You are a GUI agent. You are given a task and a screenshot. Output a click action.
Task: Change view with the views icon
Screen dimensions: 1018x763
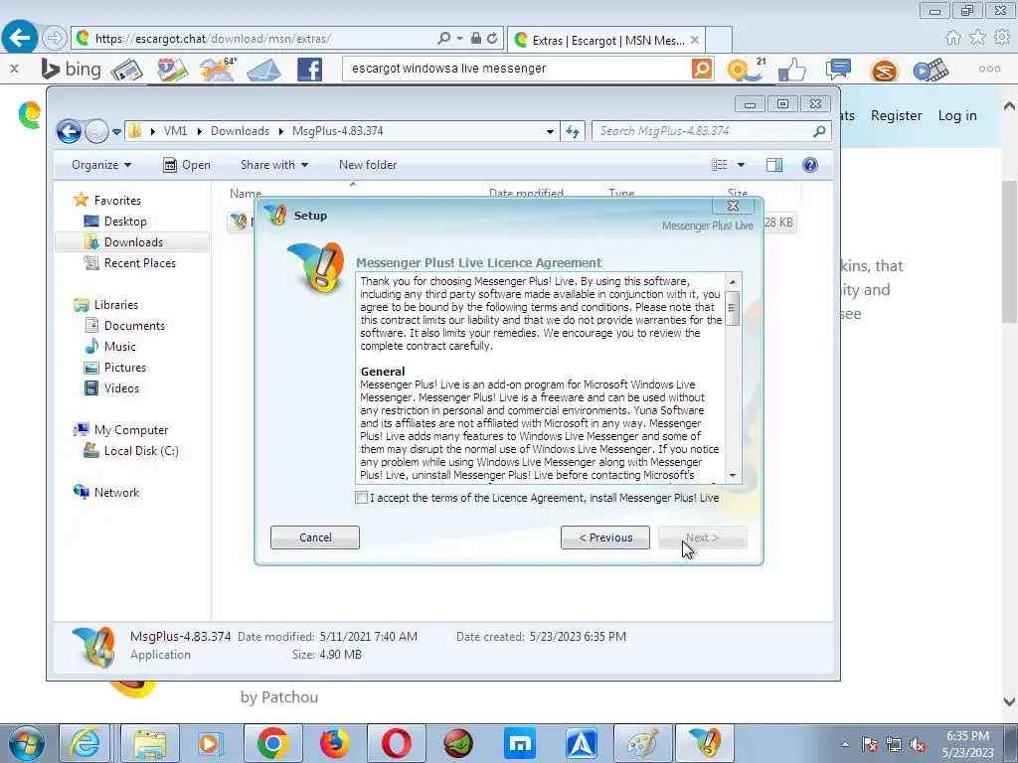[x=720, y=165]
